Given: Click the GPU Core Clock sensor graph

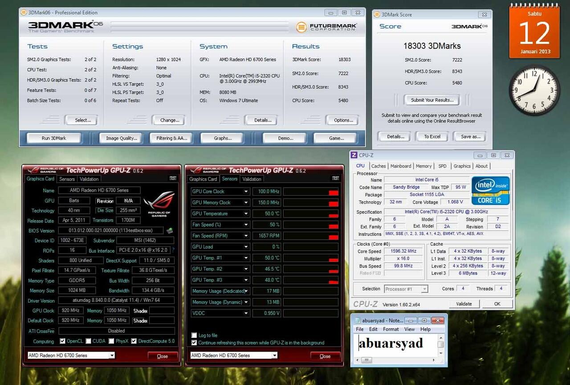Looking at the screenshot, I should tap(311, 192).
